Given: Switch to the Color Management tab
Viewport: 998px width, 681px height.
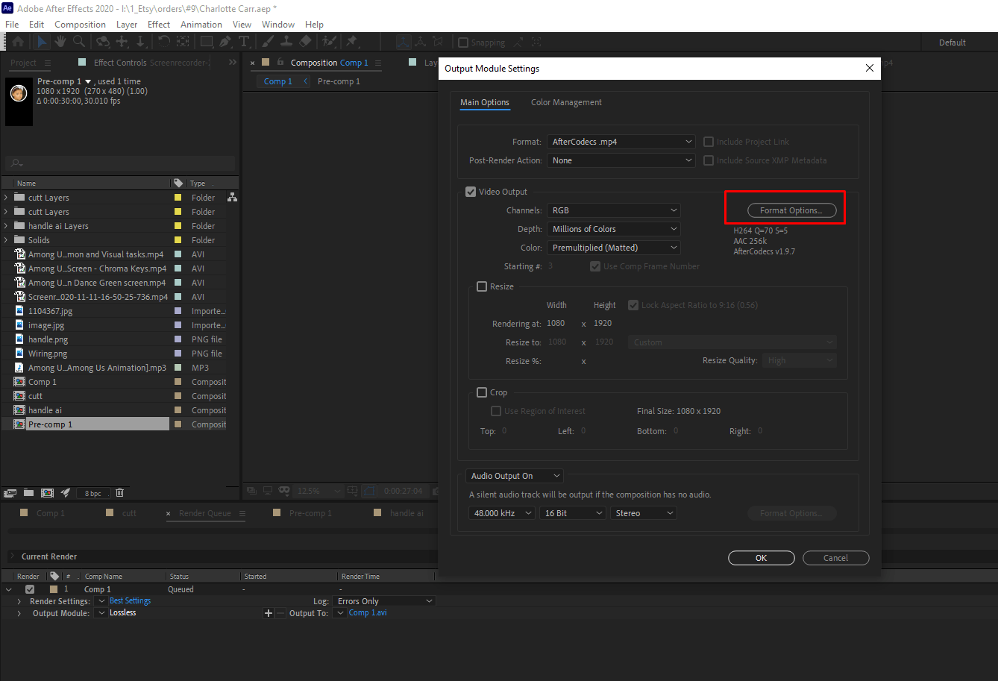Looking at the screenshot, I should pos(566,102).
